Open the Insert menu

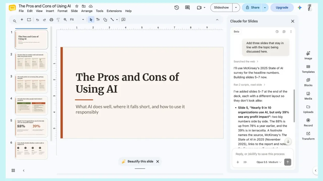(x=50, y=11)
